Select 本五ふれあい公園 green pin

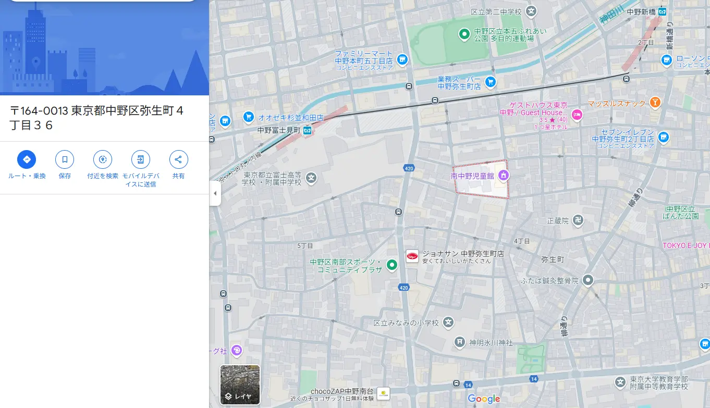pyautogui.click(x=464, y=34)
